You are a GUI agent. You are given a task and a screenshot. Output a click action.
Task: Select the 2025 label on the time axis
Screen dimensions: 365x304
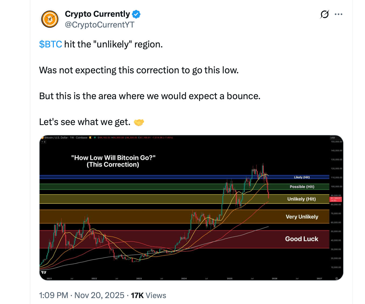pyautogui.click(x=230, y=279)
